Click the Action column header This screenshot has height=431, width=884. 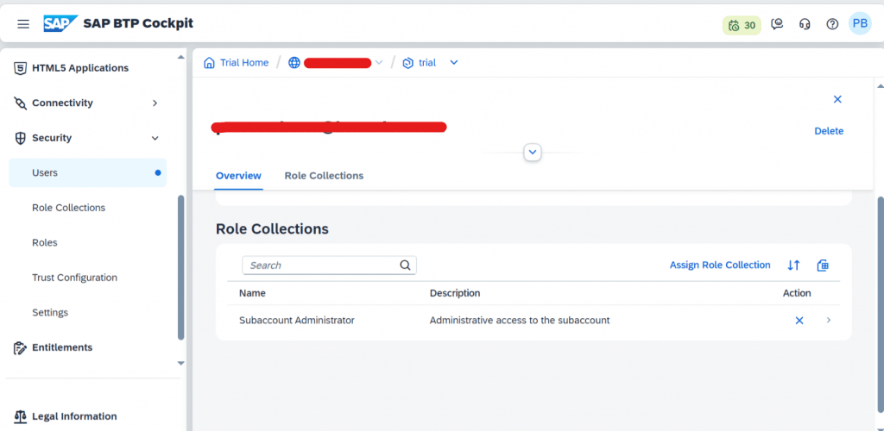(797, 293)
